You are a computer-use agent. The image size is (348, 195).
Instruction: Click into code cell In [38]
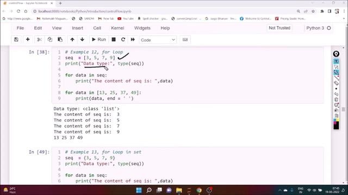coord(188,75)
